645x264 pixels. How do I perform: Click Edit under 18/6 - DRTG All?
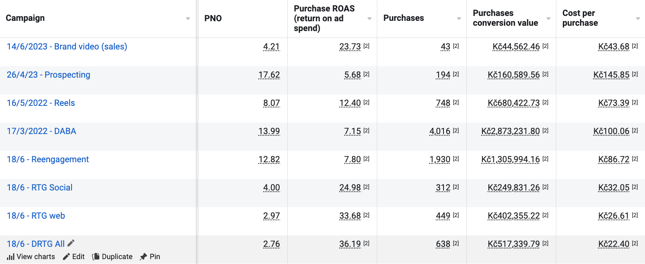pyautogui.click(x=74, y=257)
